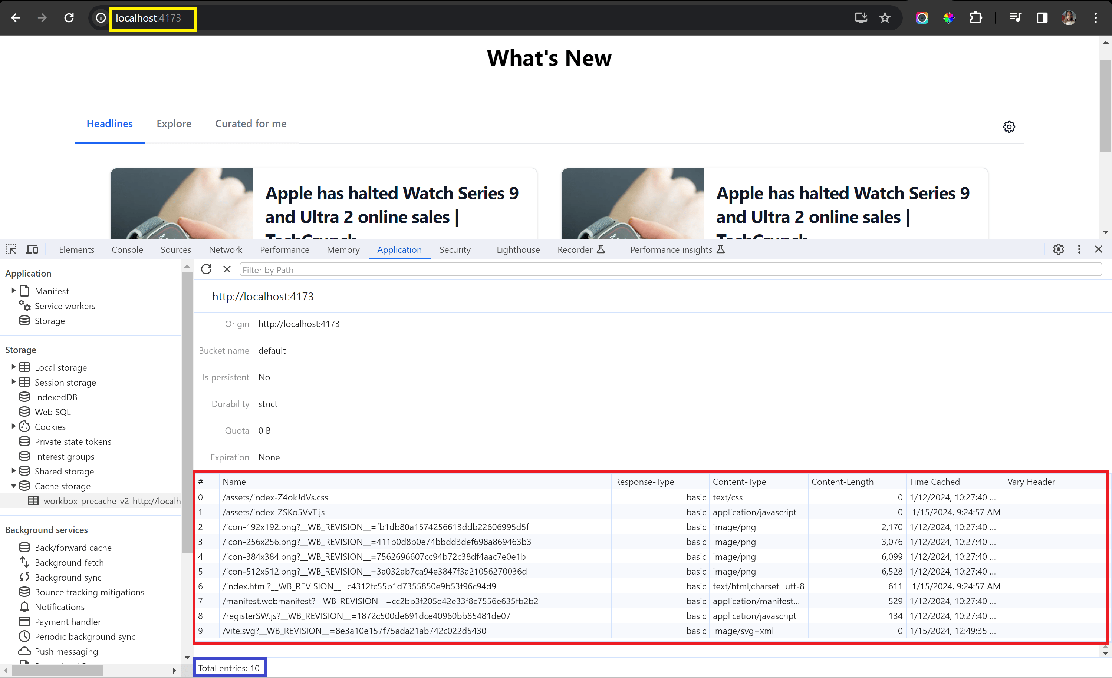The height and width of the screenshot is (678, 1112).
Task: Expand the Session storage arrow
Action: point(14,381)
